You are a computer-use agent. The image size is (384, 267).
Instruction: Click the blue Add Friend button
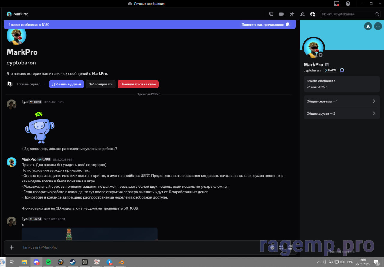[x=66, y=84]
